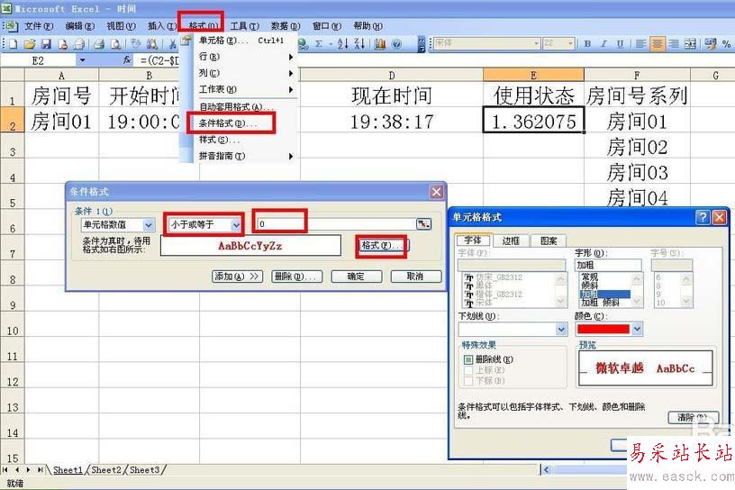
Task: Open Help with question mark icon
Action: pyautogui.click(x=396, y=44)
